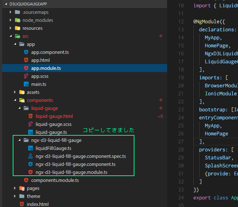
Task: Click the Angular icon beside app.component.ts
Action: click(26, 52)
